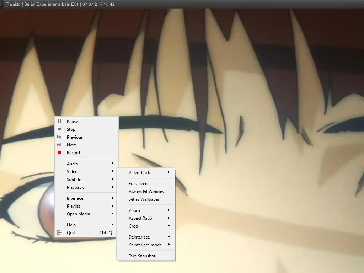Expand the Deinterlace submenu arrow
364x273 pixels.
(169, 236)
